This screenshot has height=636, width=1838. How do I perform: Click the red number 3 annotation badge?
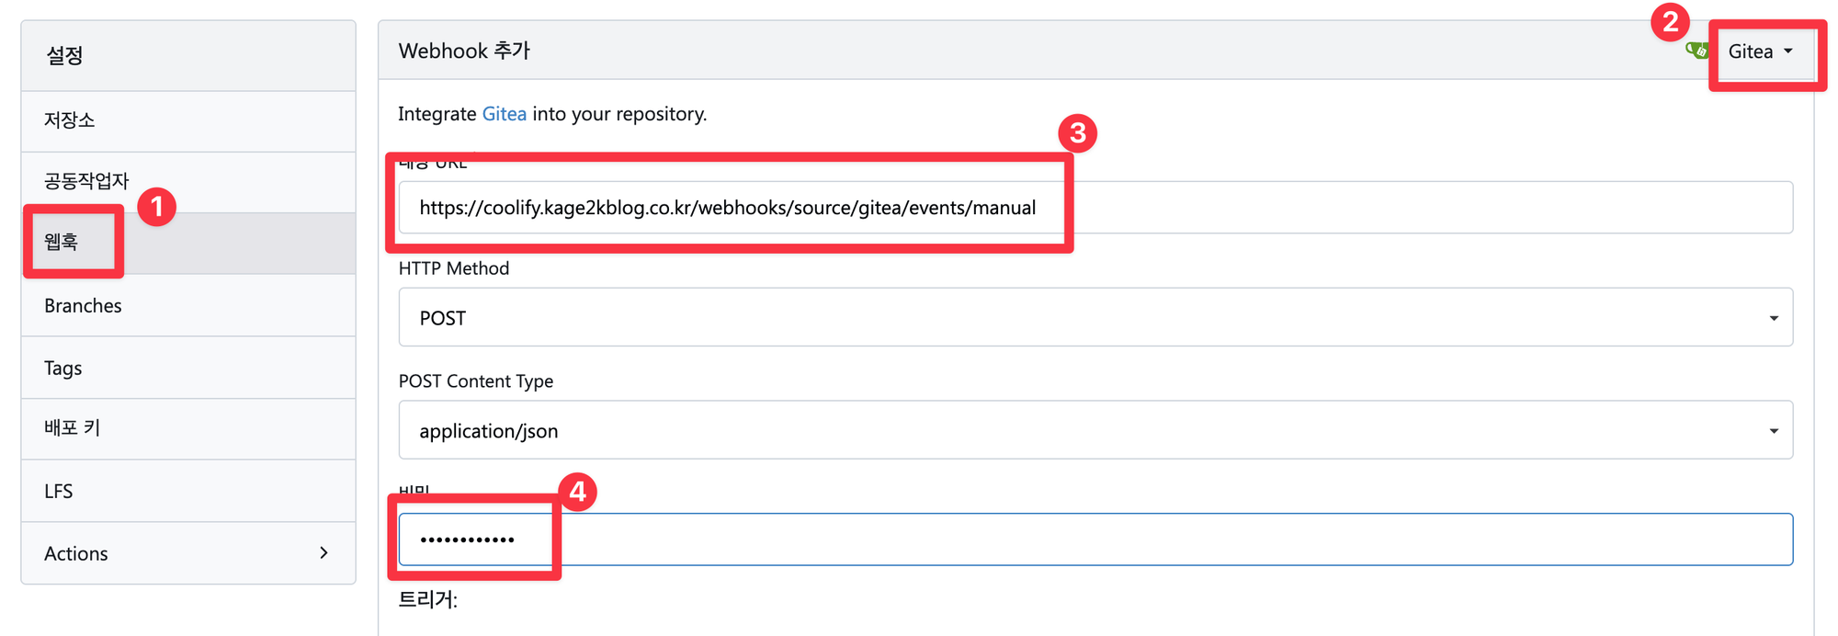(1077, 134)
